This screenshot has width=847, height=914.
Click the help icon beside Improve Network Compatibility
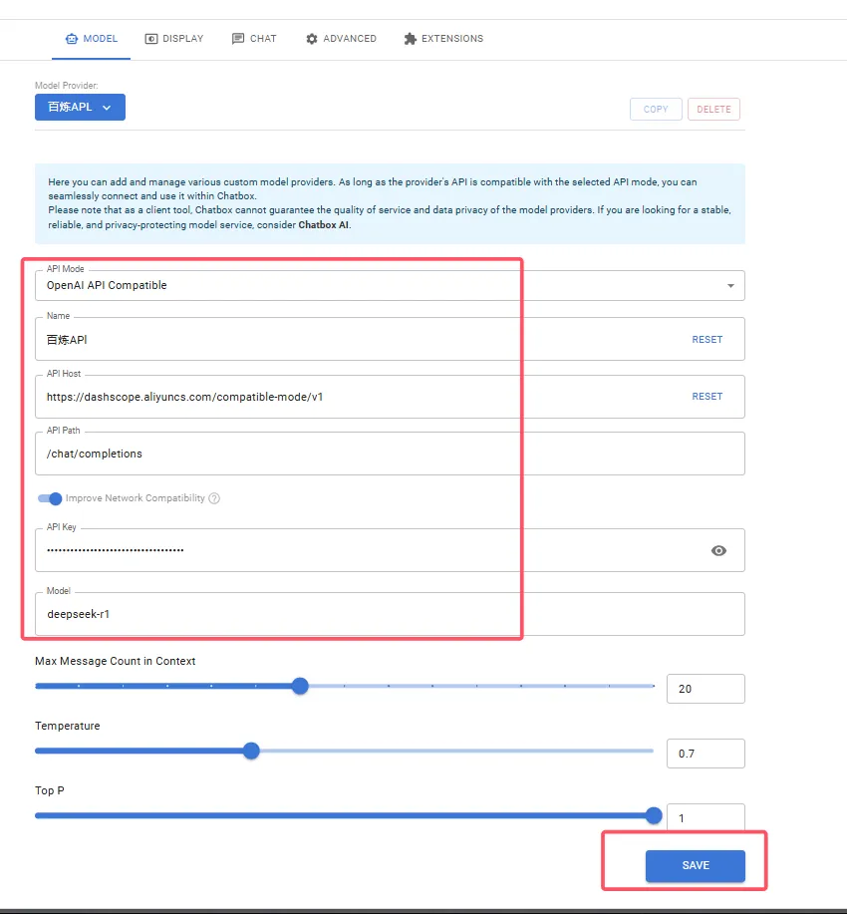point(214,498)
